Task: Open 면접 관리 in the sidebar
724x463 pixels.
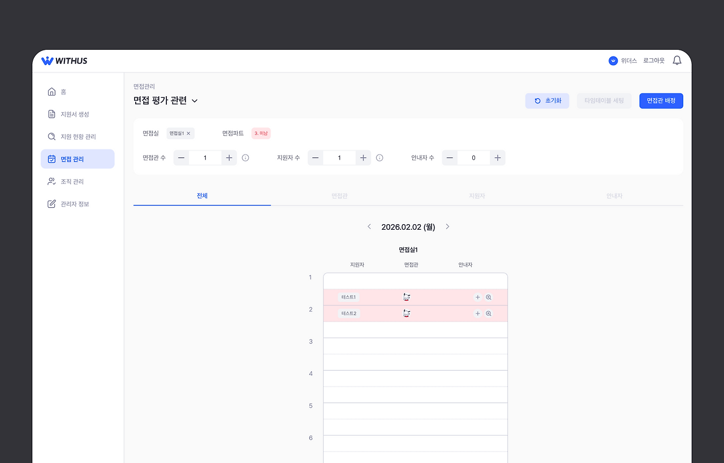Action: pyautogui.click(x=77, y=159)
